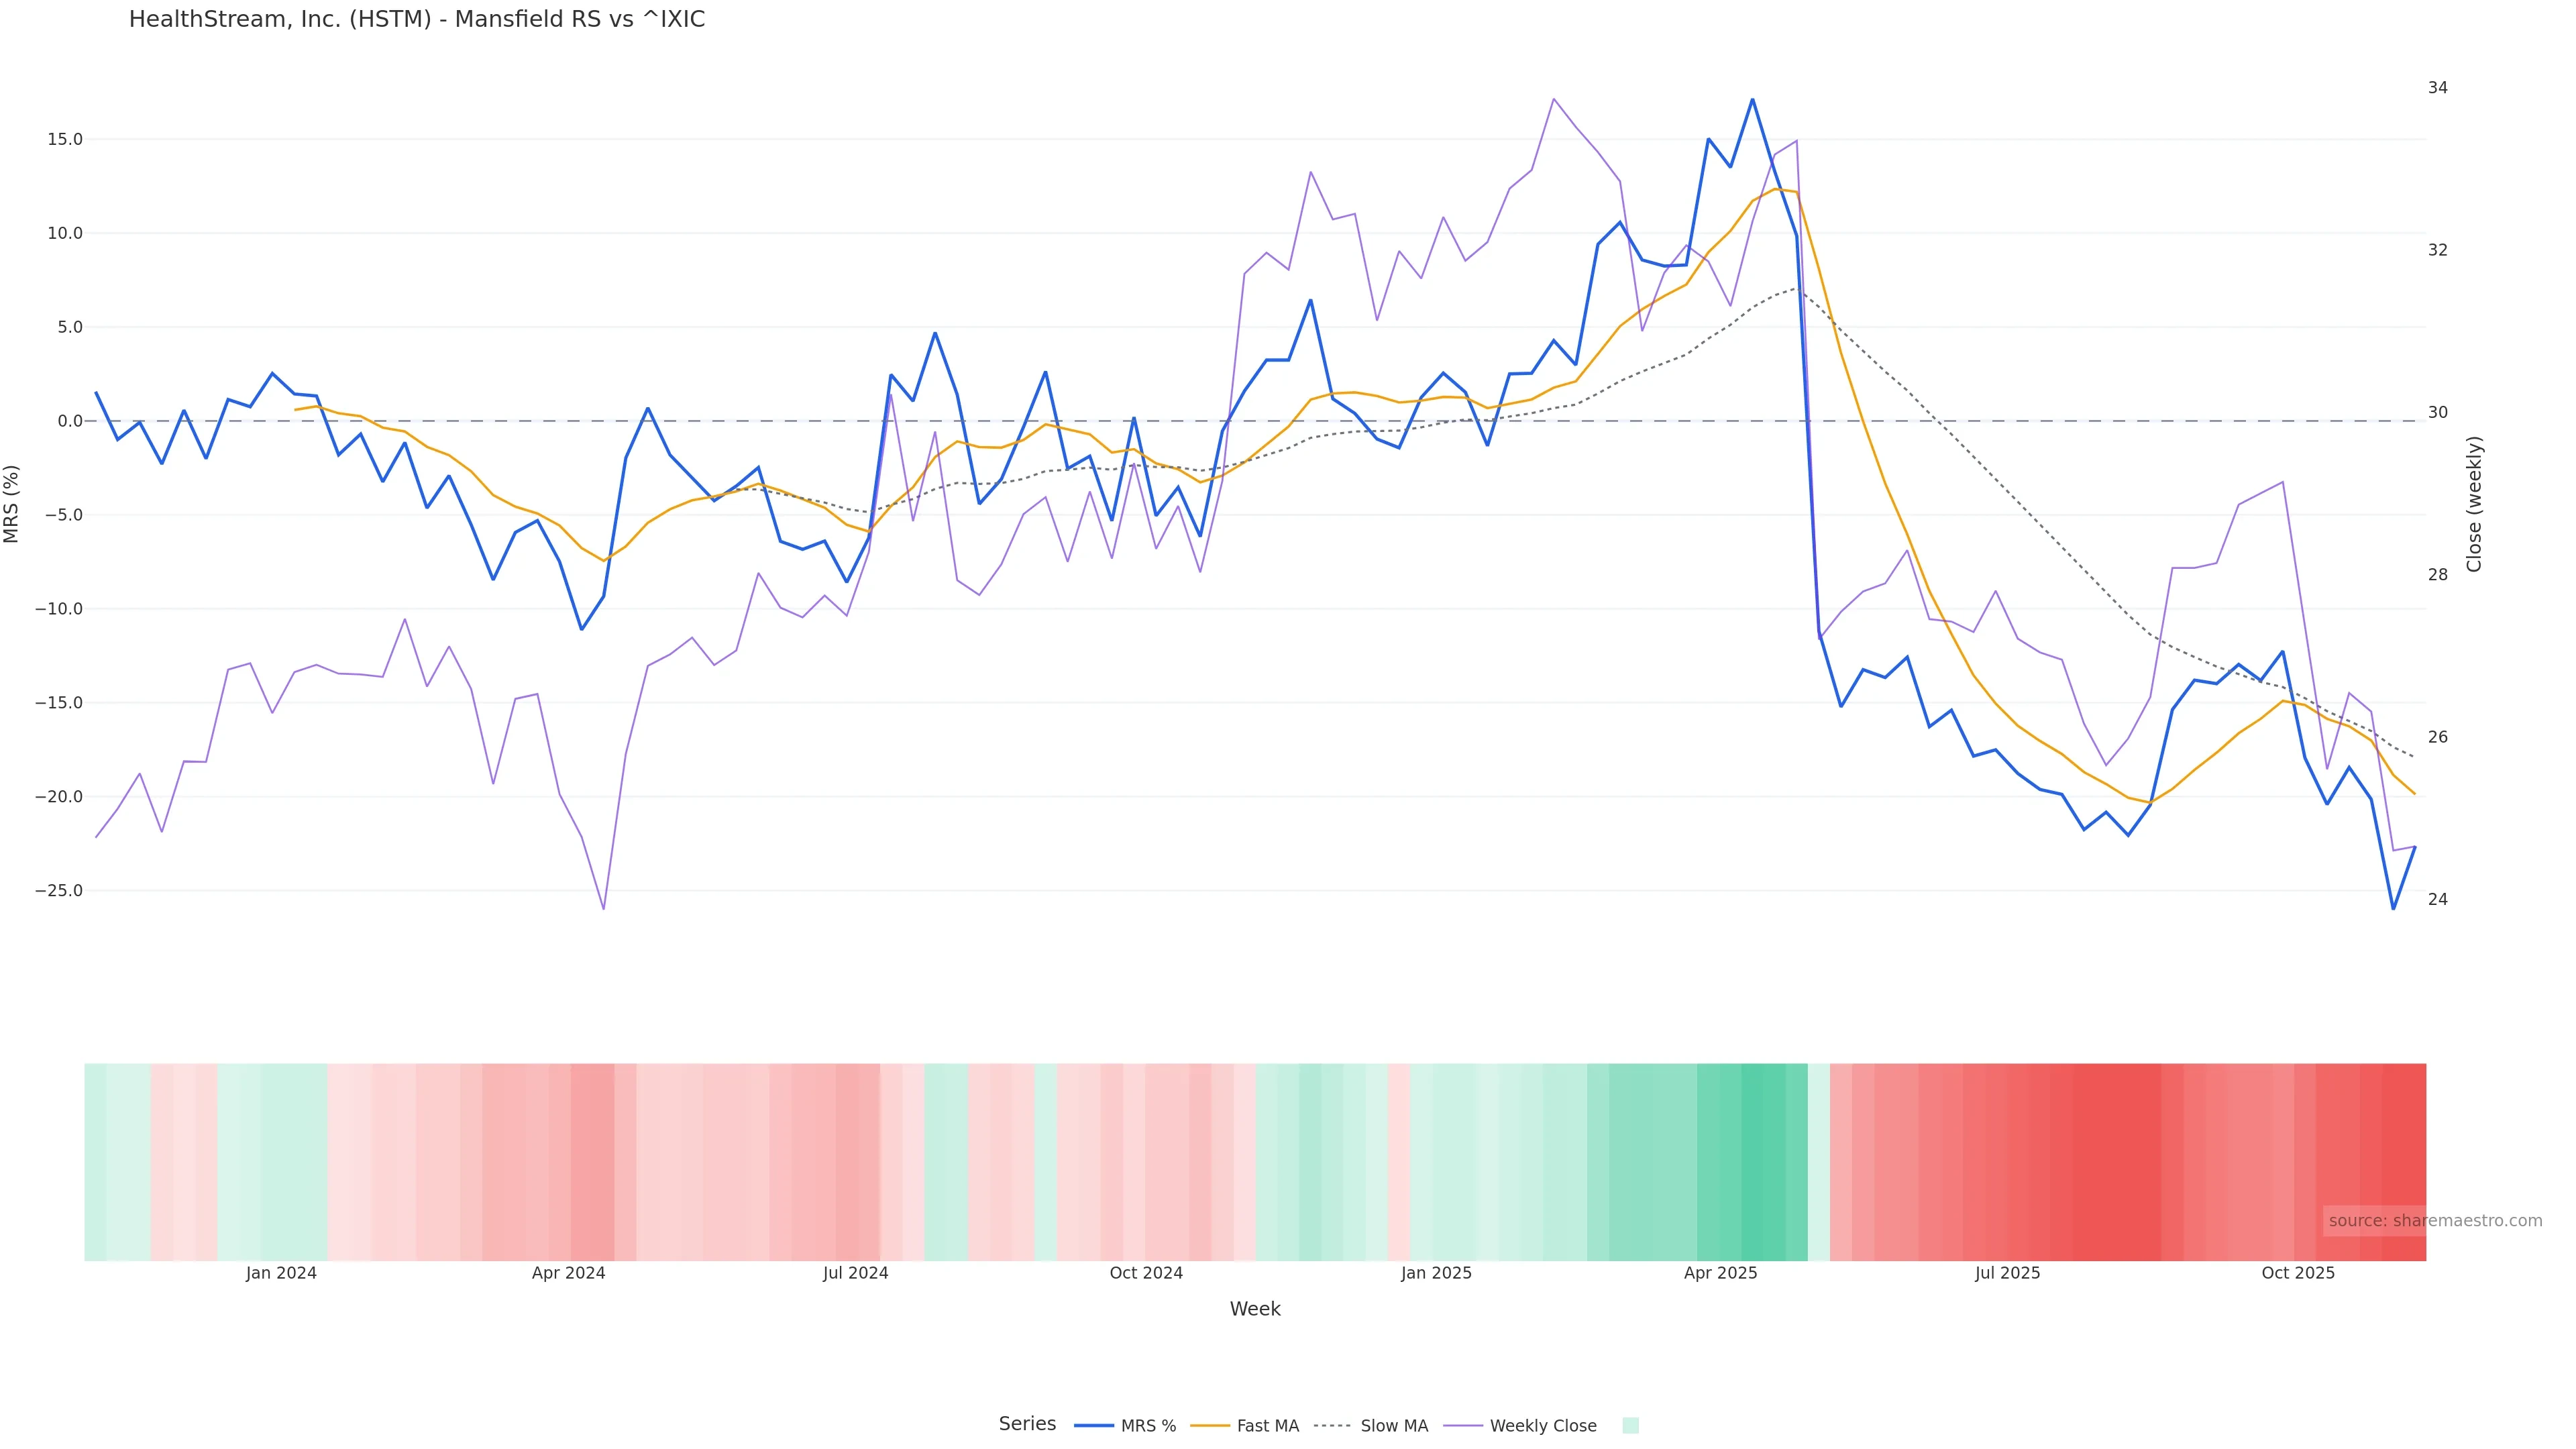Click the "Series" legend title

(x=1027, y=1424)
